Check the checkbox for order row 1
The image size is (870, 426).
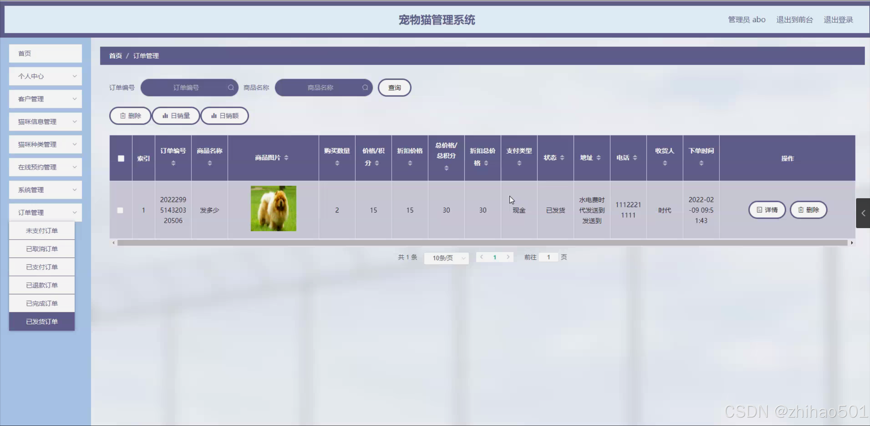pos(120,210)
